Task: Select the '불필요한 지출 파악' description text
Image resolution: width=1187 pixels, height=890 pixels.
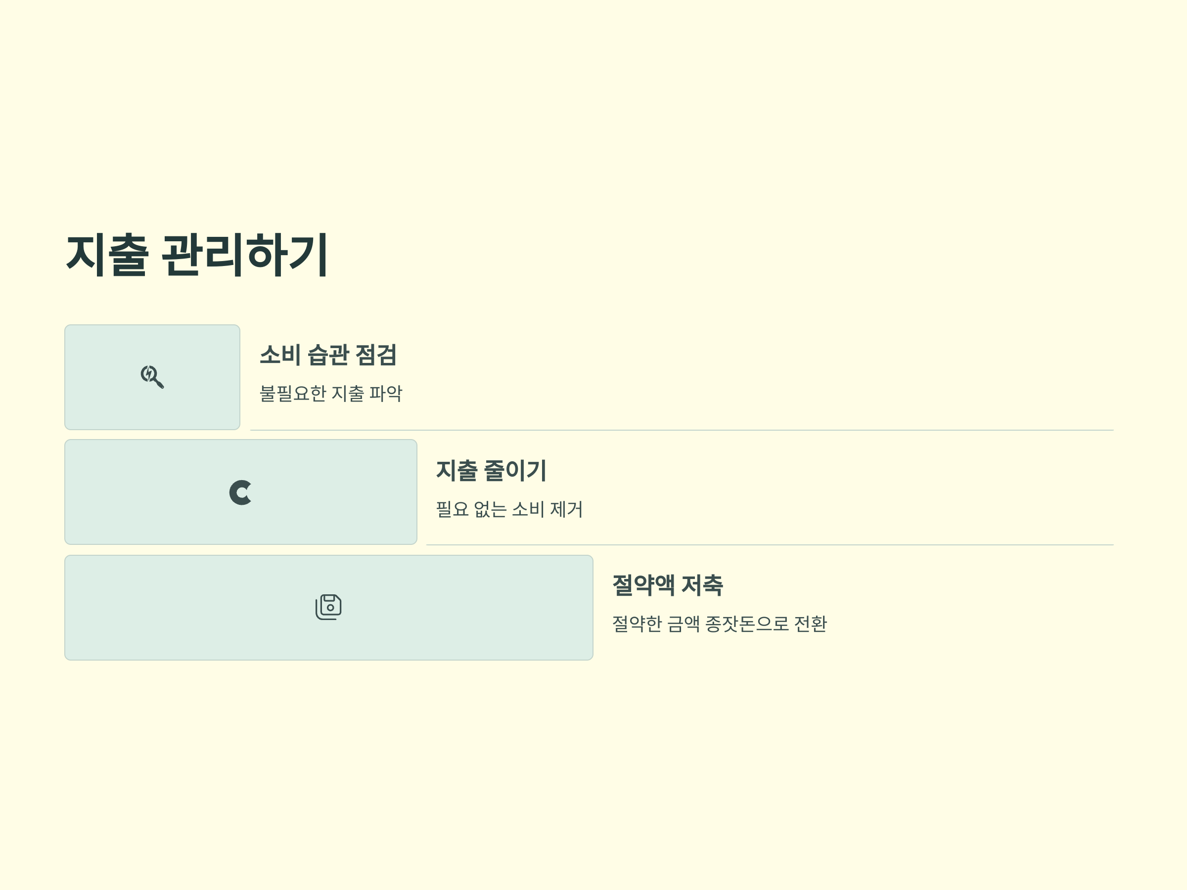Action: pos(330,393)
